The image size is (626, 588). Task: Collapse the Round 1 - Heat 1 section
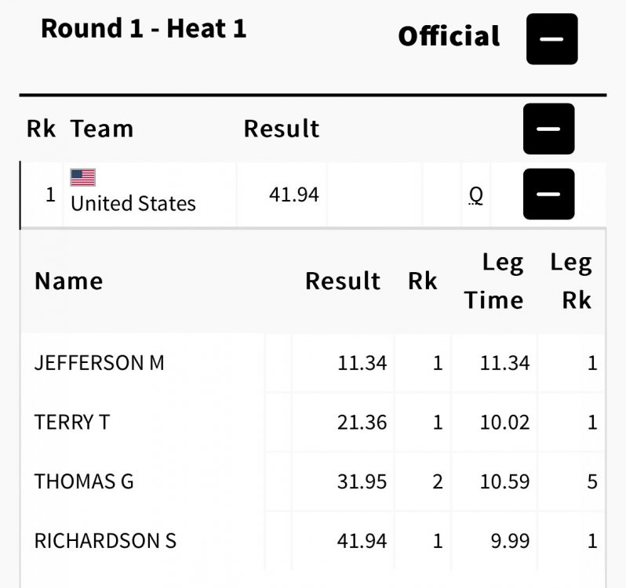[551, 39]
